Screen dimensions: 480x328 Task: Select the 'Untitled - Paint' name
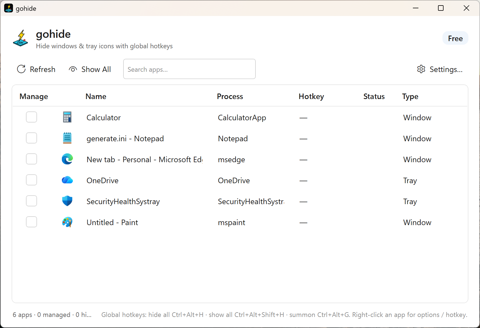pos(112,222)
